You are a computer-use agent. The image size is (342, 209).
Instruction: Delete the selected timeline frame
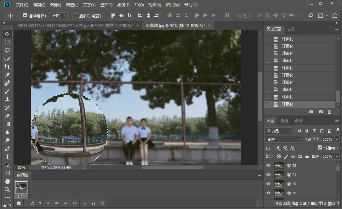click(x=102, y=203)
